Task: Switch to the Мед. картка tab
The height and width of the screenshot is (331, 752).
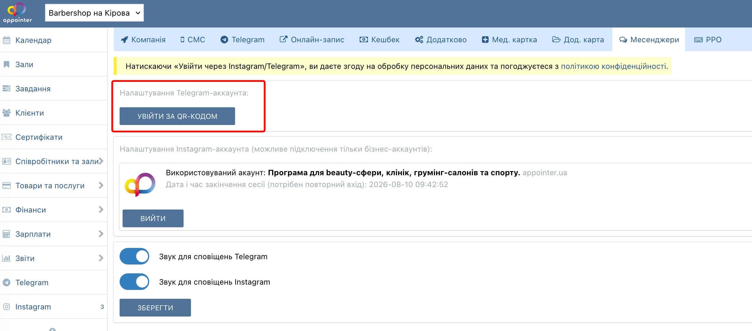Action: (x=510, y=40)
